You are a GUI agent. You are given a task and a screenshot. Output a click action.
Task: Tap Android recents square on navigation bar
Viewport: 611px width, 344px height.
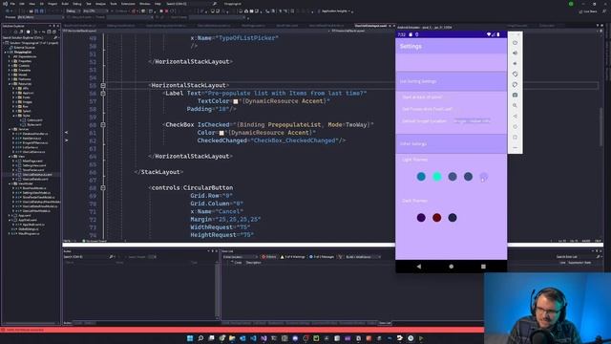tap(483, 267)
